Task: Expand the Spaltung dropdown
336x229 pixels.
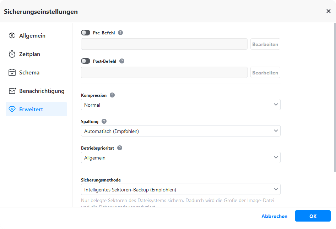Action: click(180, 131)
